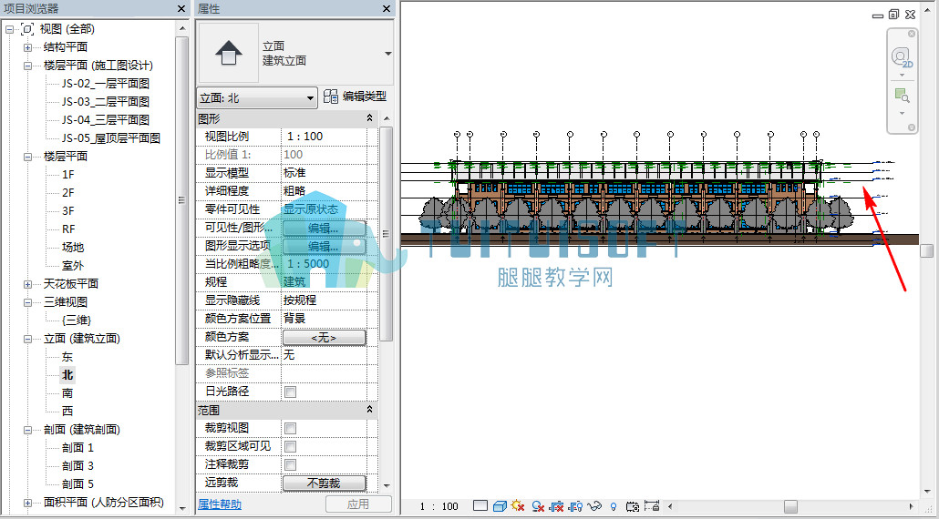Open the {三维} 3D view
Screen dimensions: 939x519
point(76,321)
